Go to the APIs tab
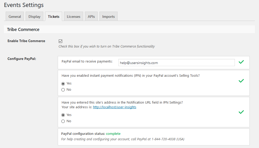259x148 pixels. pos(91,17)
